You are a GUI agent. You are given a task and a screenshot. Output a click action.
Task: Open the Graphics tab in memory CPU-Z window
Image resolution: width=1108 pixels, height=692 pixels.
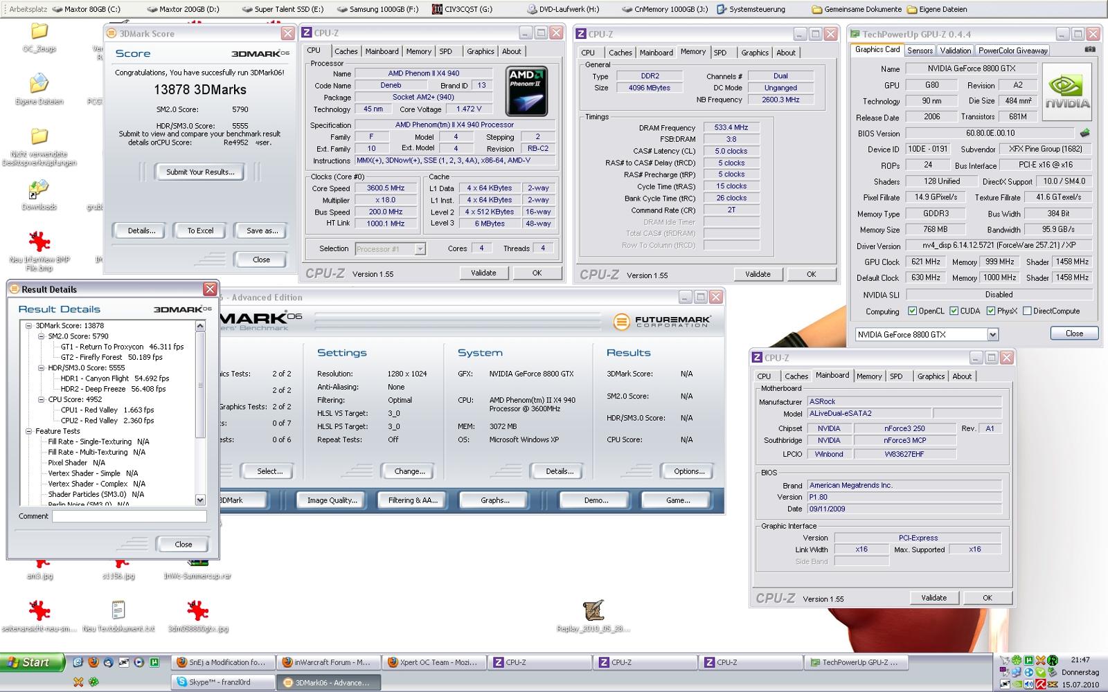pos(755,53)
